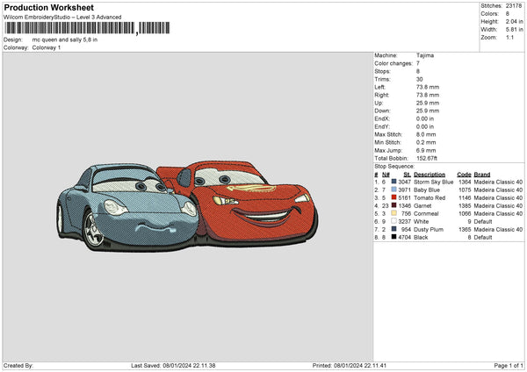Click 'Garnet' description text

(422, 206)
